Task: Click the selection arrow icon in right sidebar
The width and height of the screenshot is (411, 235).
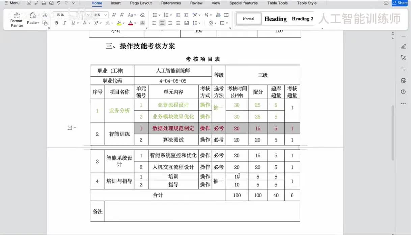Action: pyautogui.click(x=403, y=57)
